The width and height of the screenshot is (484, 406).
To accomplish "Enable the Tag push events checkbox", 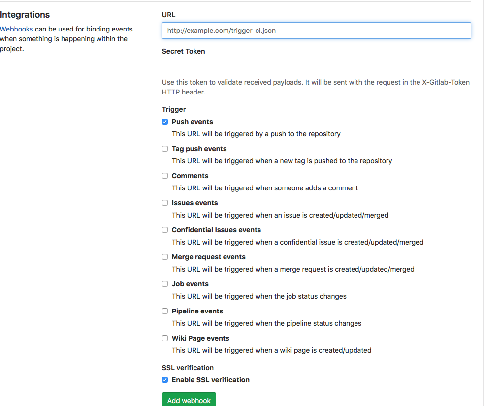I will pos(165,149).
